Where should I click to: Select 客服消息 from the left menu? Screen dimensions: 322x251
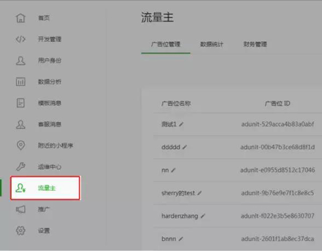49,124
